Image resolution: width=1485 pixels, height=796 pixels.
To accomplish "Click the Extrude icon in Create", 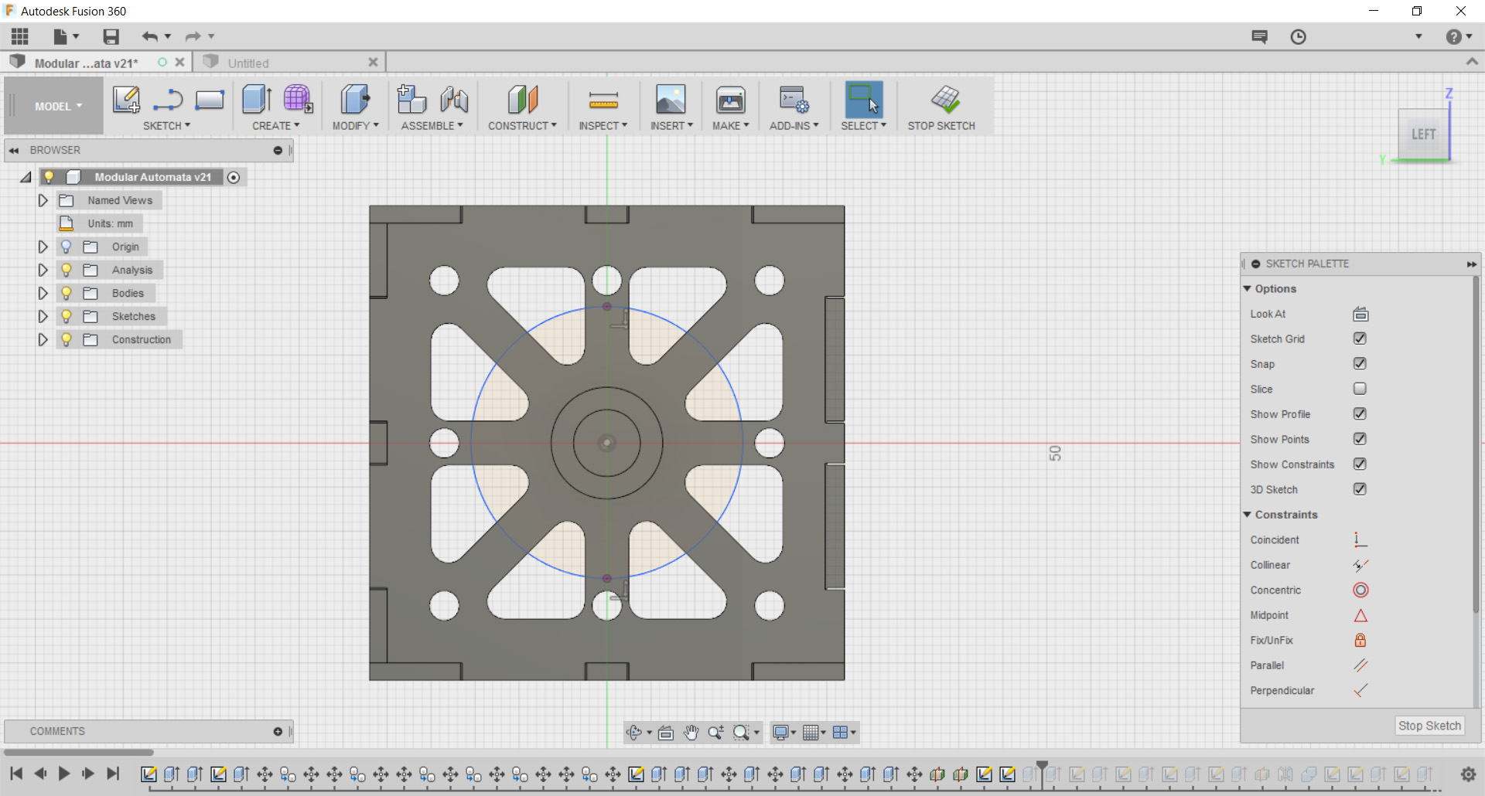I will pyautogui.click(x=257, y=100).
